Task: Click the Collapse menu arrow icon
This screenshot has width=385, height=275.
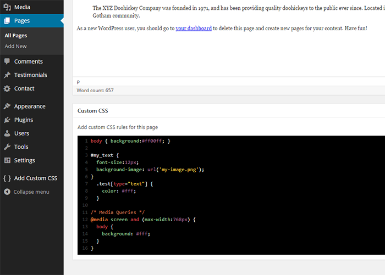Action: [7, 192]
